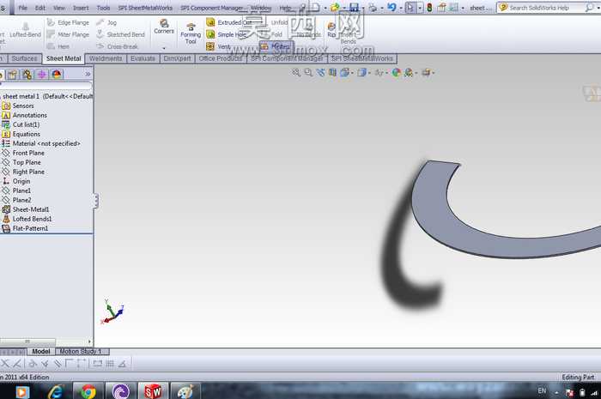This screenshot has height=399, width=601.
Task: Click the Cross-Break tool
Action: [118, 46]
